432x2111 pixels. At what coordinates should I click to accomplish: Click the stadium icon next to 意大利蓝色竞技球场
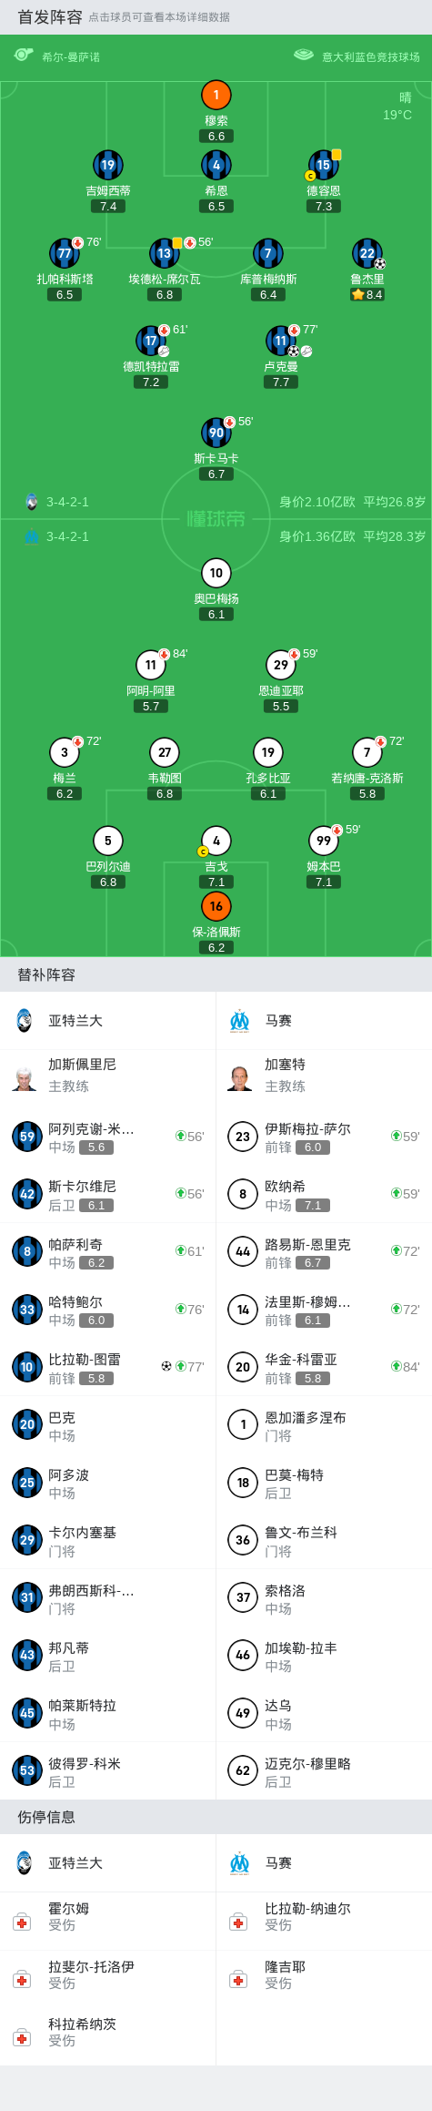click(x=304, y=56)
